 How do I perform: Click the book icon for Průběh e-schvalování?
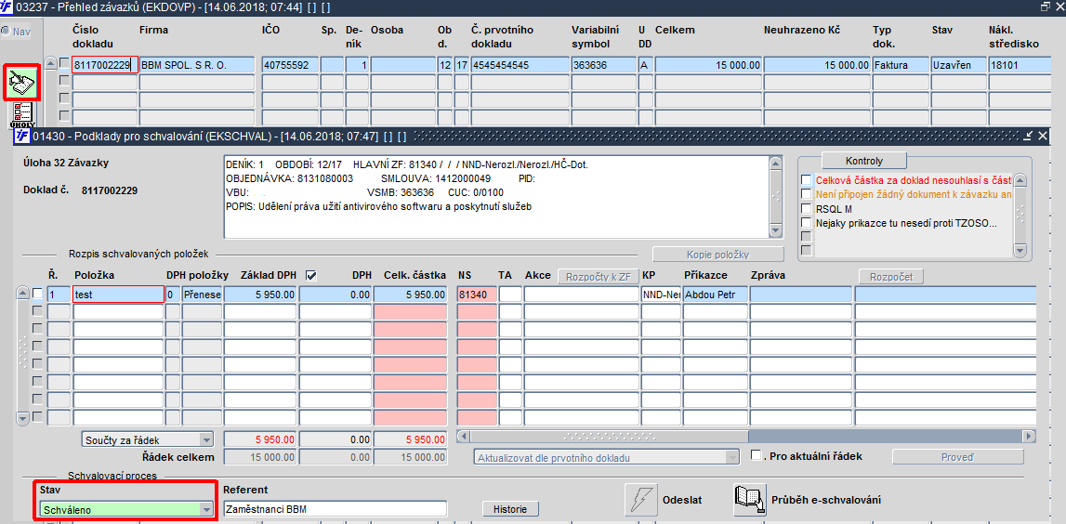(x=750, y=500)
